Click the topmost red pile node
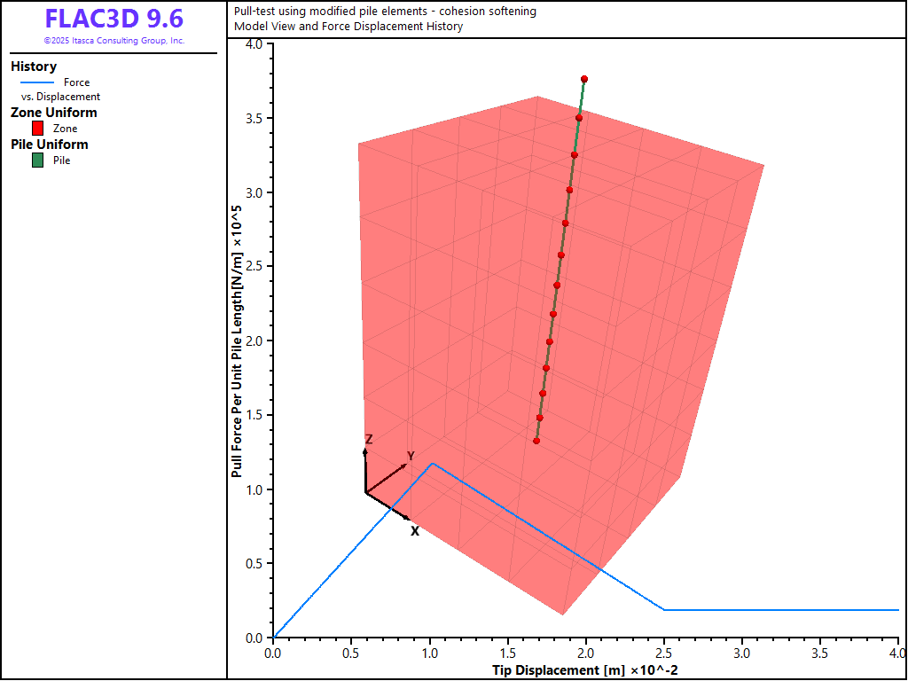The height and width of the screenshot is (681, 908). [x=584, y=79]
